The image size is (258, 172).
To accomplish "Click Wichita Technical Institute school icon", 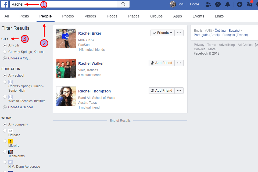I will point(10,97).
